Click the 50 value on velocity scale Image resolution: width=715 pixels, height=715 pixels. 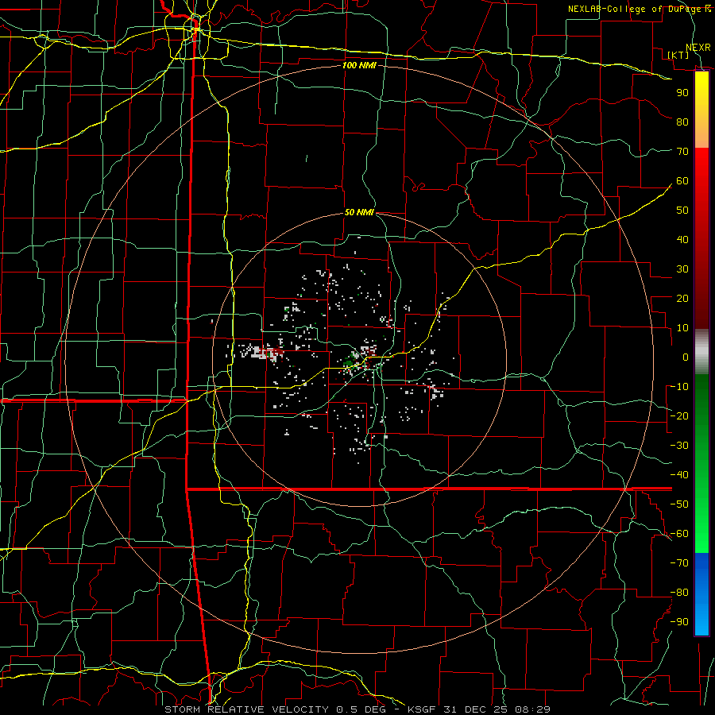[682, 211]
